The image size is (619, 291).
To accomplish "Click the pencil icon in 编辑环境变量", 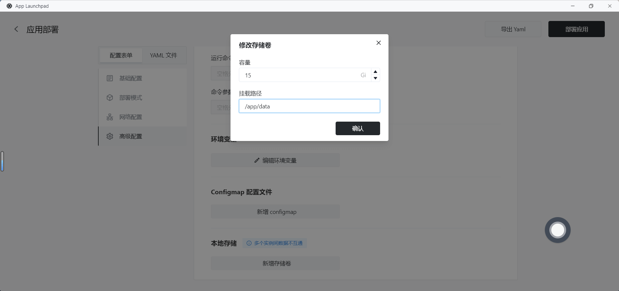I will (257, 160).
